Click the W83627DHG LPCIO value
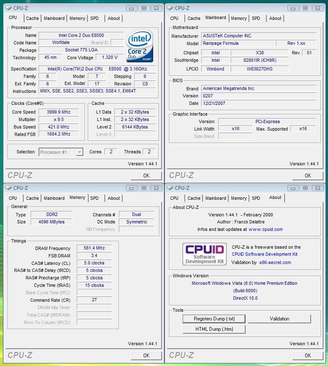This screenshot has height=366, width=328. [260, 69]
